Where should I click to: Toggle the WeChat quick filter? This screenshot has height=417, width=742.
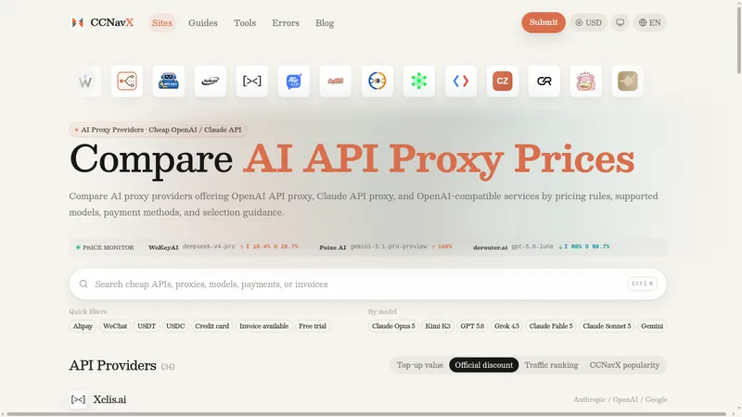(115, 326)
